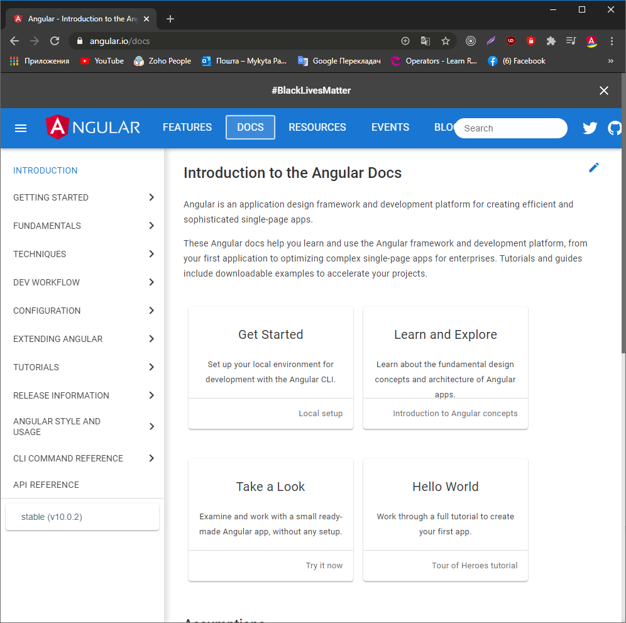Click the red lock extension icon
Image resolution: width=626 pixels, height=623 pixels.
[x=530, y=41]
